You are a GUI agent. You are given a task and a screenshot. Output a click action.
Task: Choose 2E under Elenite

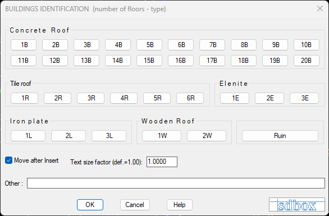click(x=269, y=98)
